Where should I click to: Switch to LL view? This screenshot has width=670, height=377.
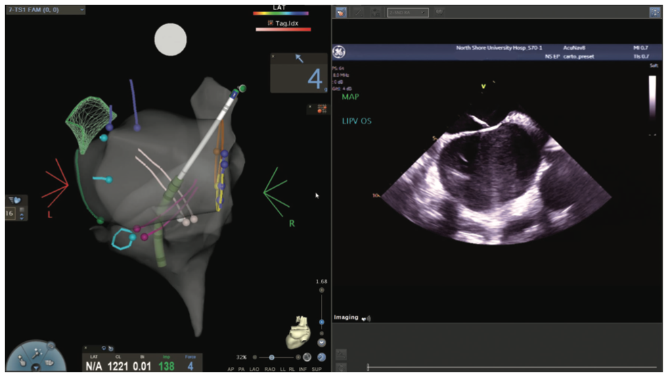click(x=282, y=370)
